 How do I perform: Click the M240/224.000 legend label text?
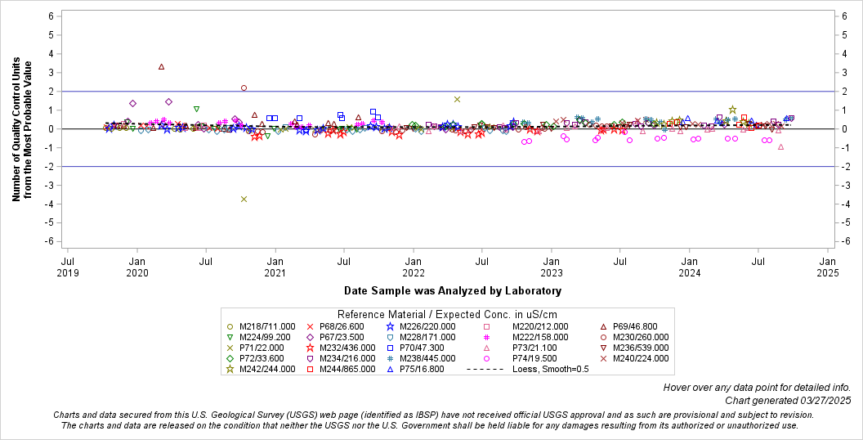[x=640, y=358]
